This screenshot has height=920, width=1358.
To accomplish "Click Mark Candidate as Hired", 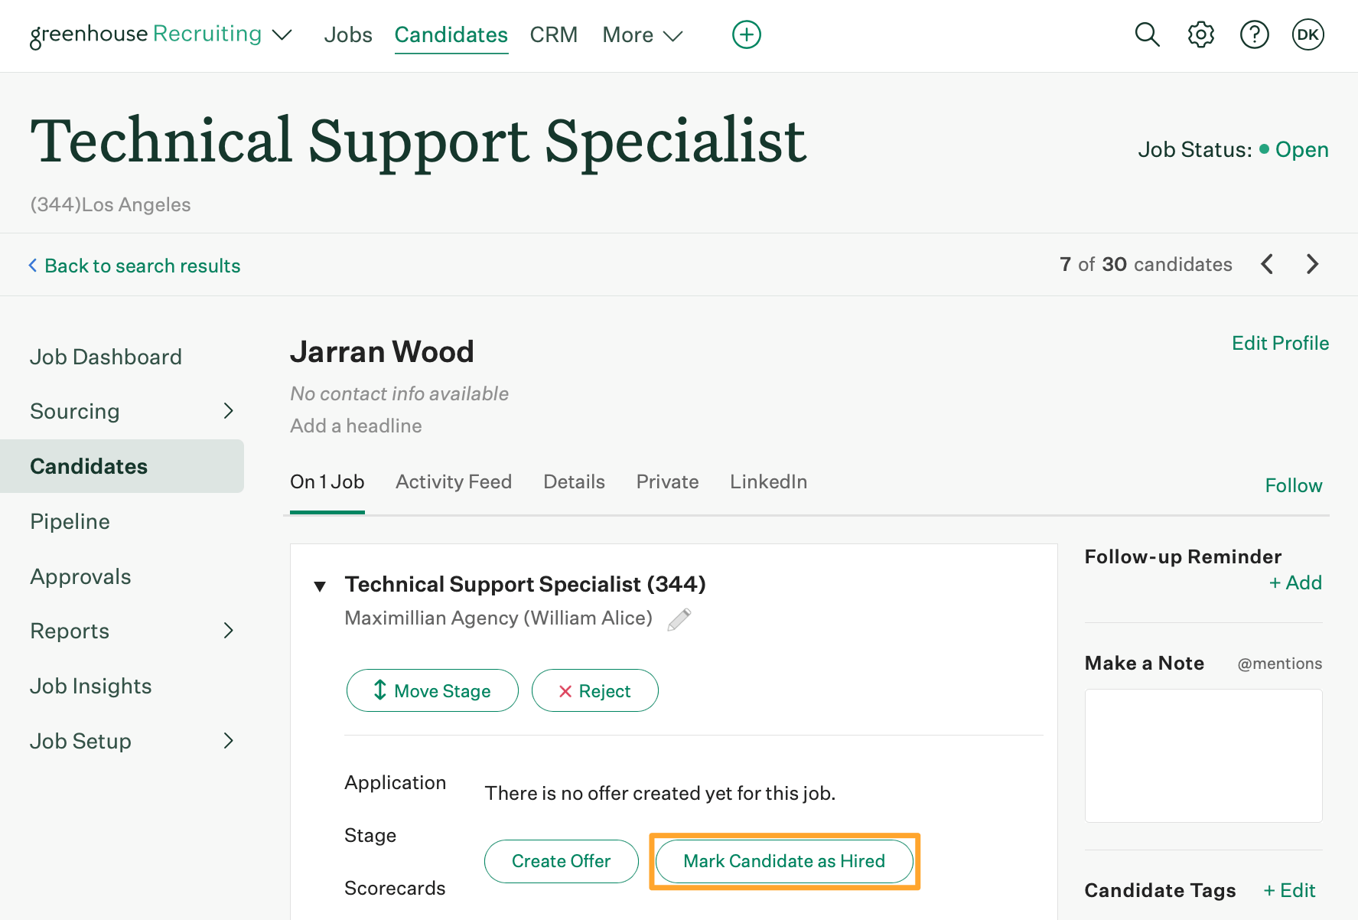I will tap(783, 860).
